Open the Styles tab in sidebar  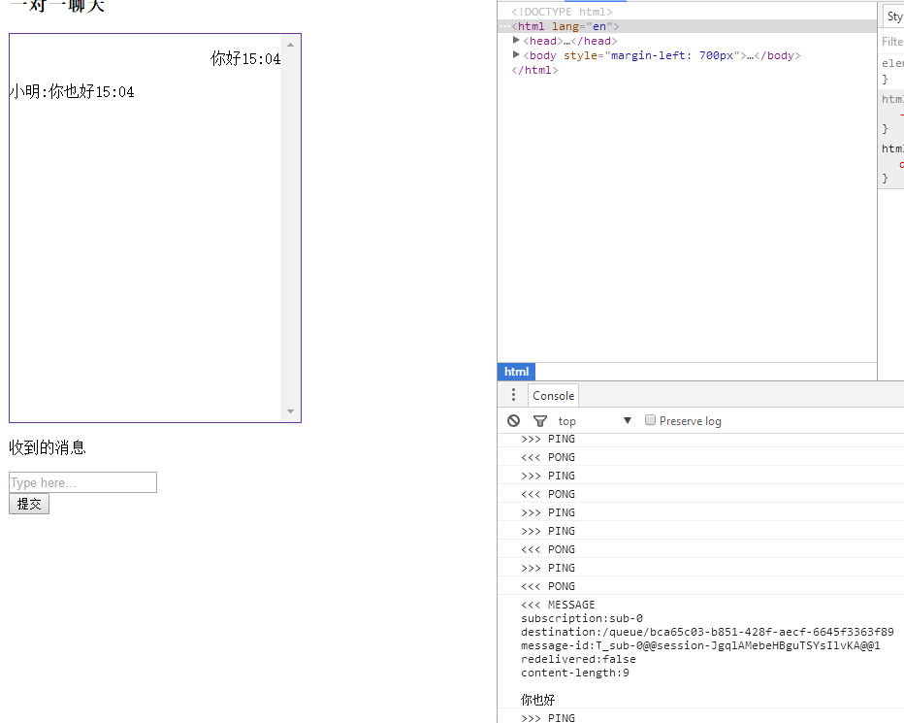(x=893, y=16)
